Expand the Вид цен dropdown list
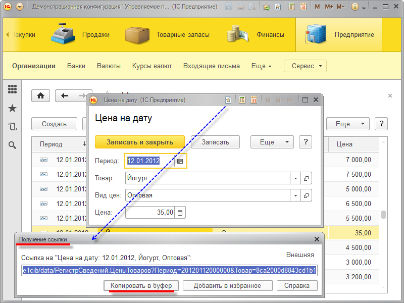 tap(295, 195)
